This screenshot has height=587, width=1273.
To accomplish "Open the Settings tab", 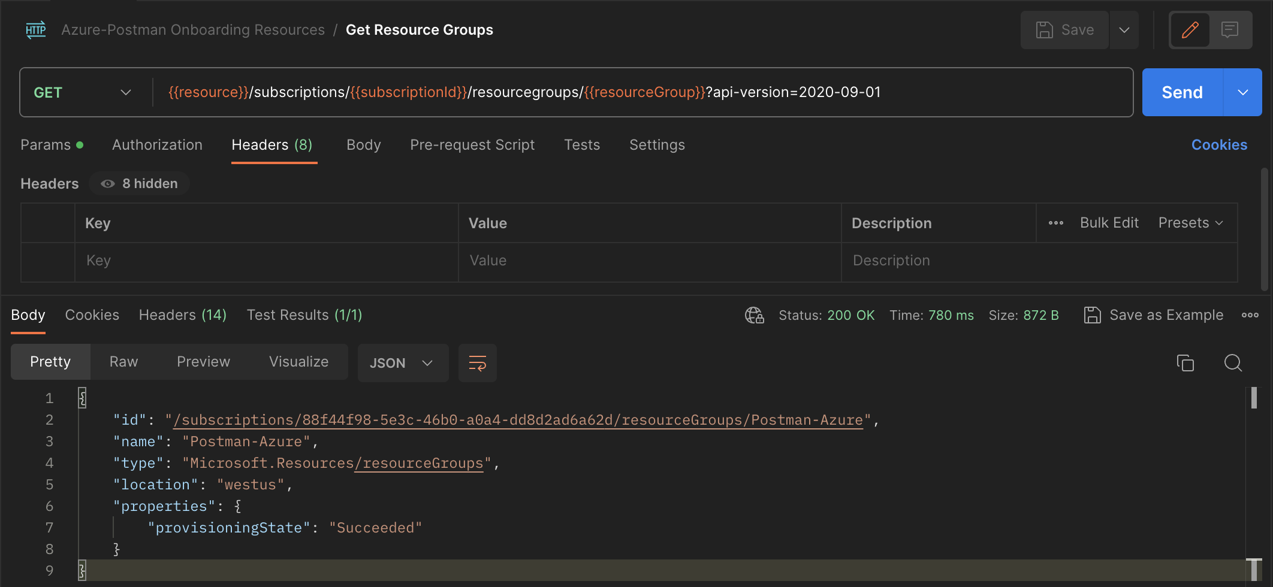I will (x=657, y=145).
